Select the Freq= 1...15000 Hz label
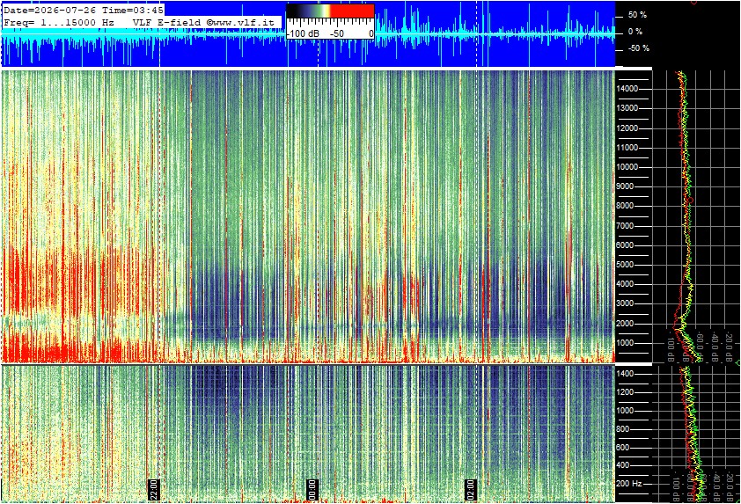Viewport: 741px width, 504px height. pos(59,22)
